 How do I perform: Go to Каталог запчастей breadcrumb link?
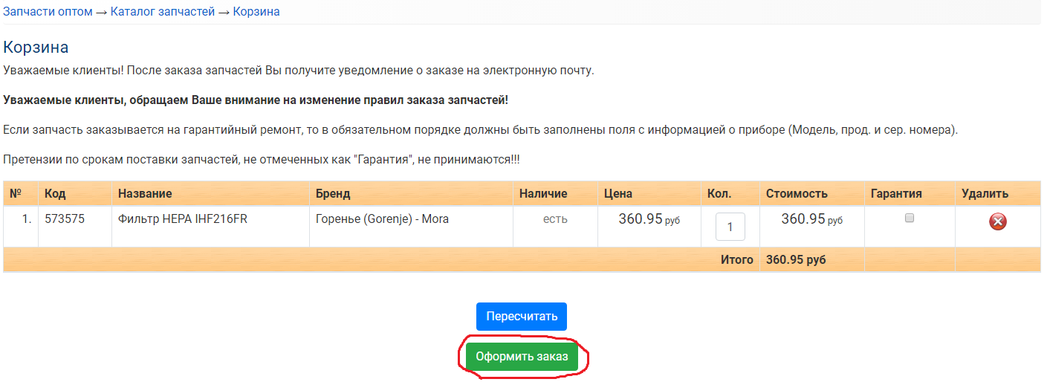(163, 12)
